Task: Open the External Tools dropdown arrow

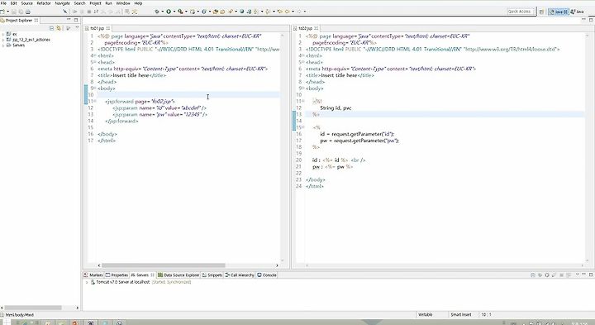Action: click(186, 12)
